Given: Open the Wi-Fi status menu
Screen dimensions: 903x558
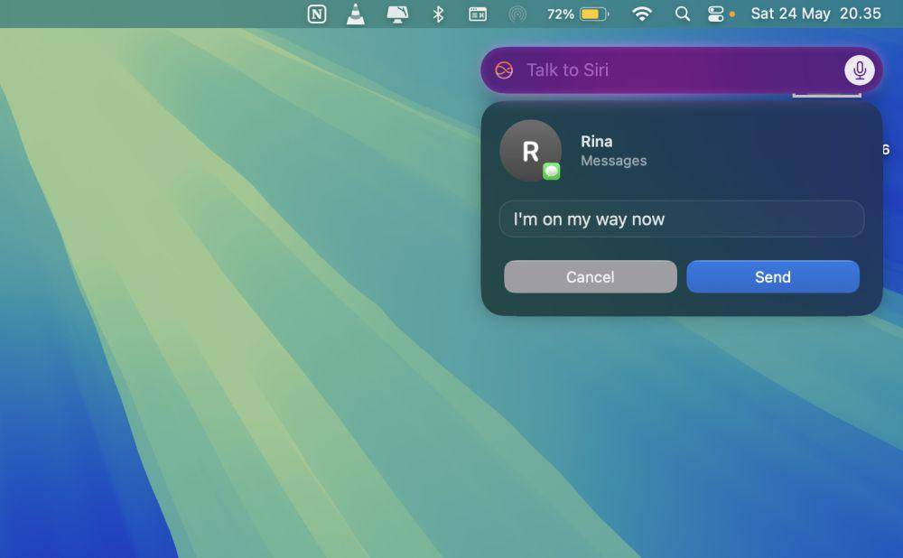Looking at the screenshot, I should pyautogui.click(x=641, y=14).
